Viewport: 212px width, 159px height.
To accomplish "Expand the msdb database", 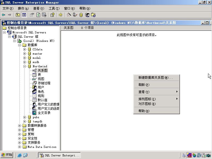I will (24, 62).
